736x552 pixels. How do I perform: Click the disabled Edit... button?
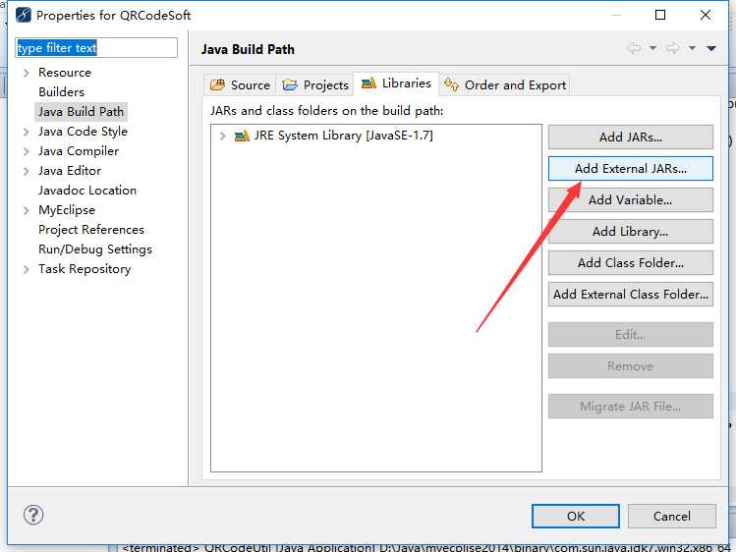pos(631,334)
